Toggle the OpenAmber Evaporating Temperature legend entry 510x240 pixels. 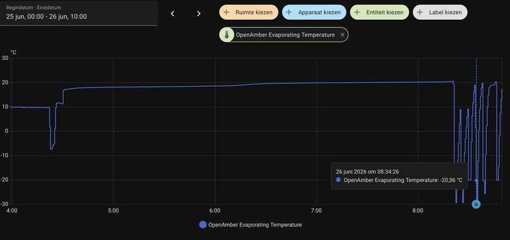pyautogui.click(x=251, y=225)
